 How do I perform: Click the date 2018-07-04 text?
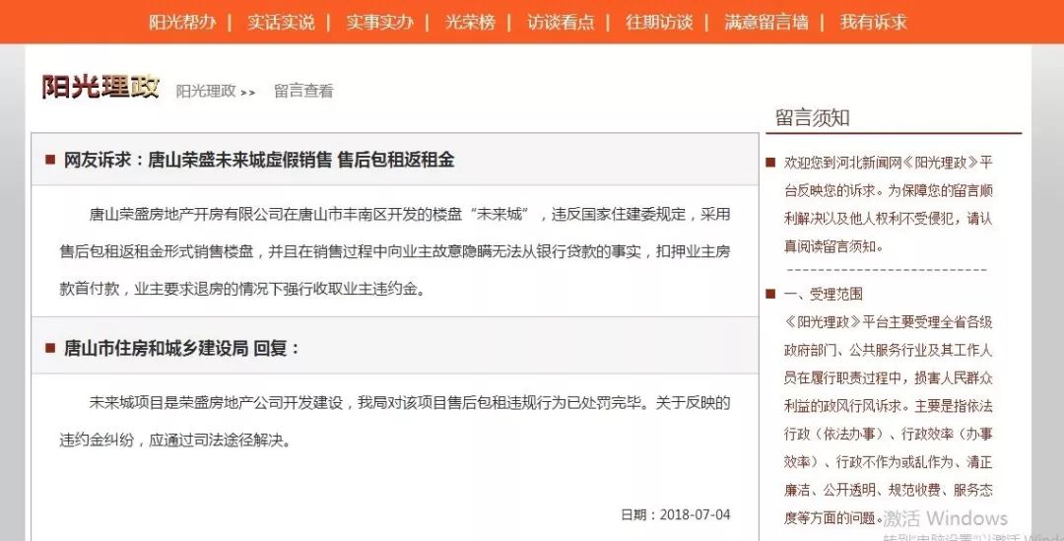(695, 514)
